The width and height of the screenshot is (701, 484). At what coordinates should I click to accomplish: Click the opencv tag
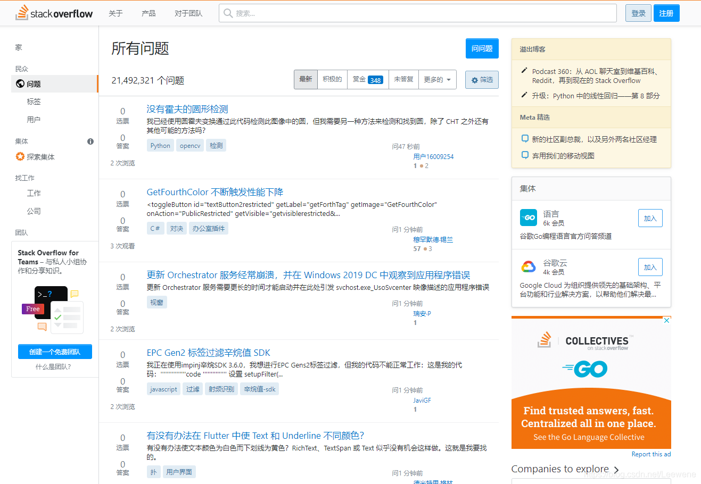[190, 146]
